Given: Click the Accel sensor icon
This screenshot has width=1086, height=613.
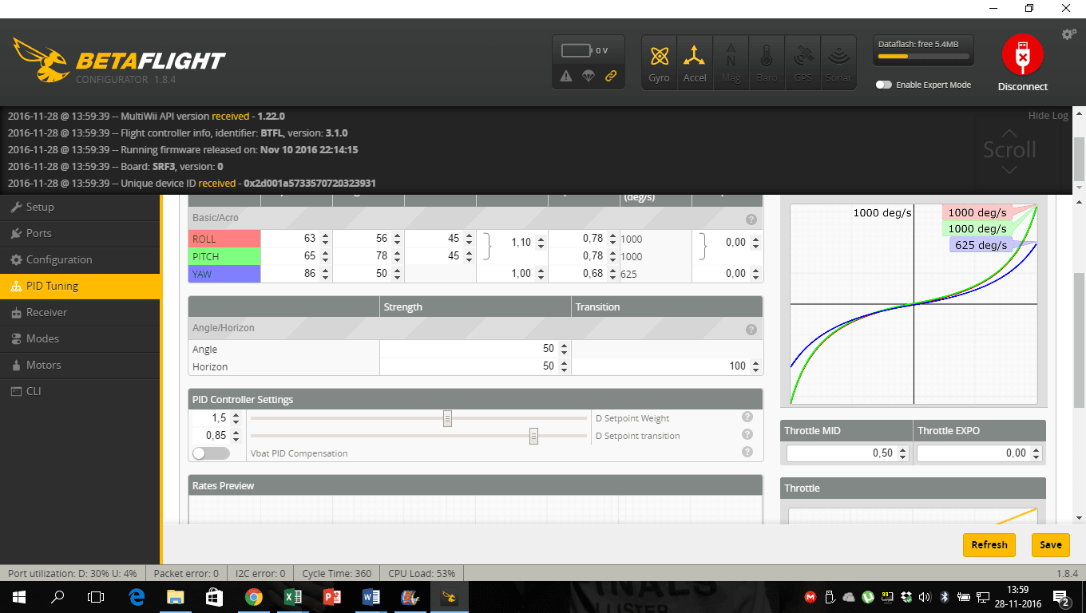Looking at the screenshot, I should pos(695,62).
